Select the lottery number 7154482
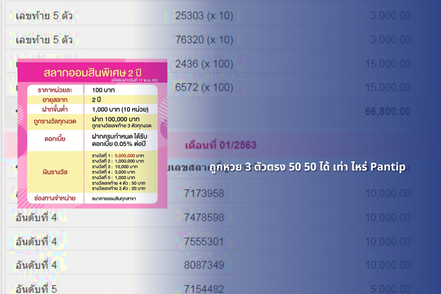Viewport: 441px width, 294px height. click(204, 289)
